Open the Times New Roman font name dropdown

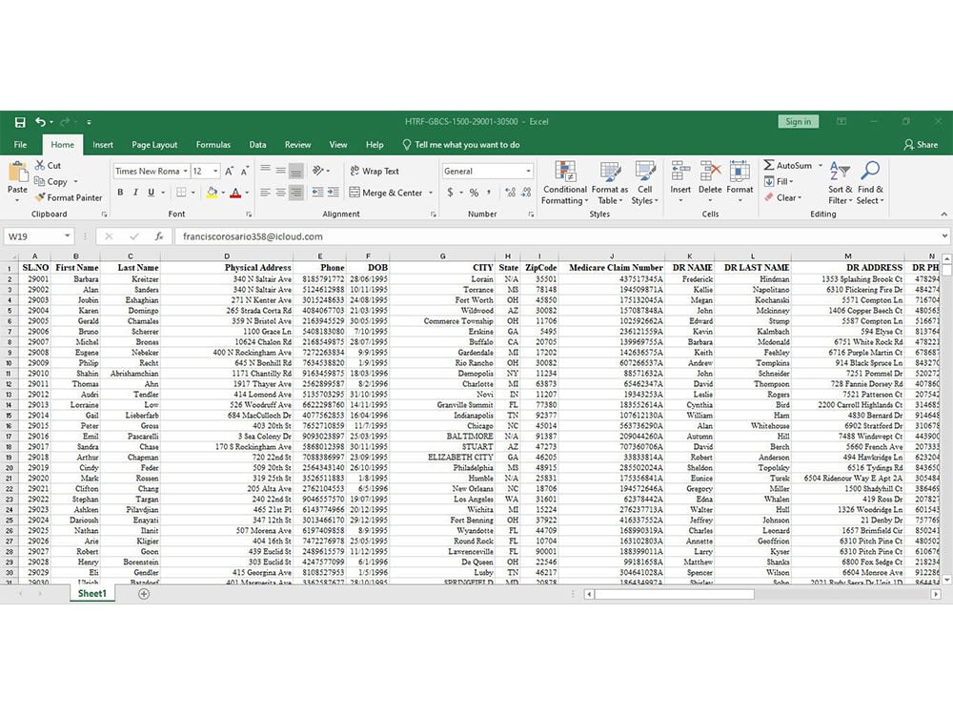[185, 172]
